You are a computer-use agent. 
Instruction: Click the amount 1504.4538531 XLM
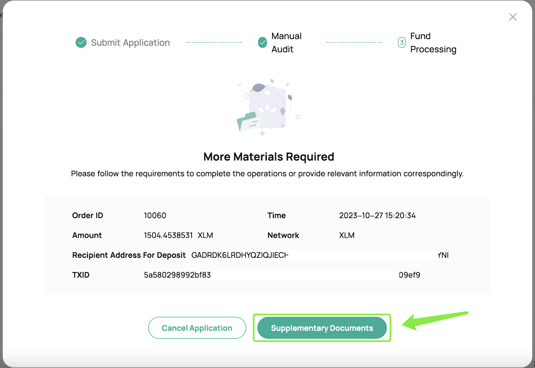tap(178, 235)
